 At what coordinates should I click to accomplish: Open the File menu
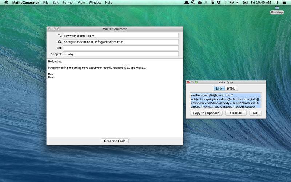(46, 3)
